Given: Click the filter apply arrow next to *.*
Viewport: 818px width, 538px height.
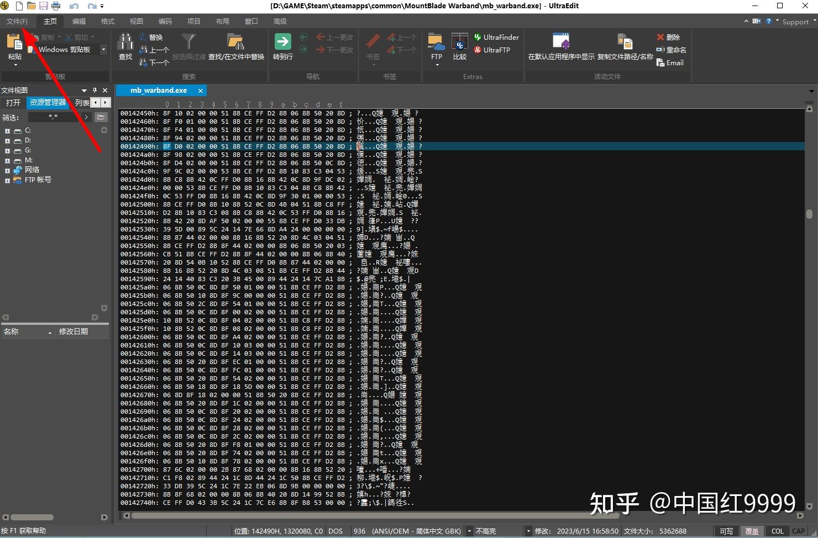Looking at the screenshot, I should click(x=86, y=117).
